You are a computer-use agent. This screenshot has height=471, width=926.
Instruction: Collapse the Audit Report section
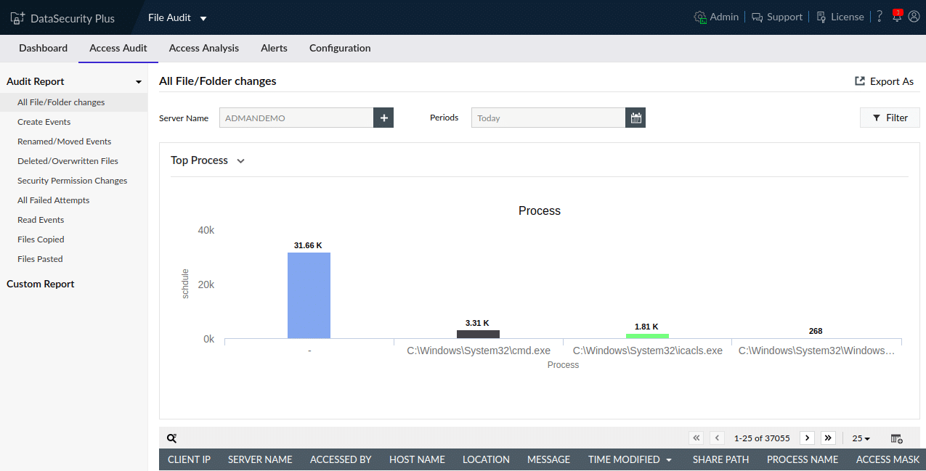138,82
